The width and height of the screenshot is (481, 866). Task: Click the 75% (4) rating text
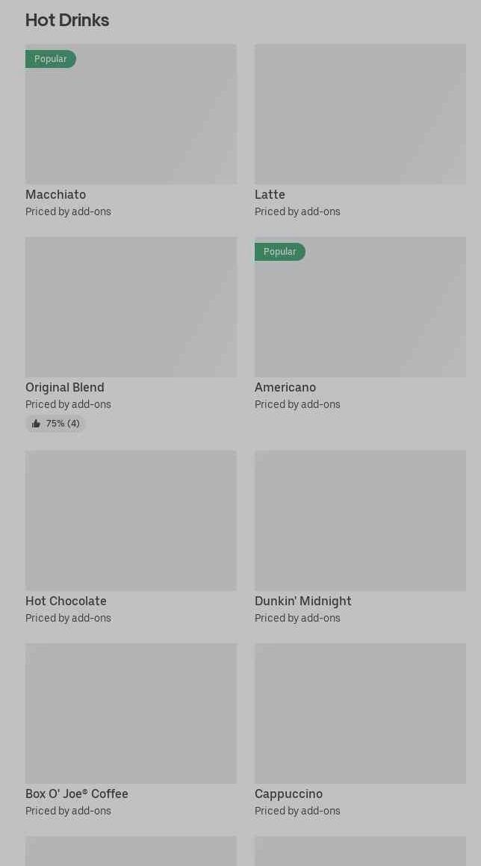click(x=63, y=424)
